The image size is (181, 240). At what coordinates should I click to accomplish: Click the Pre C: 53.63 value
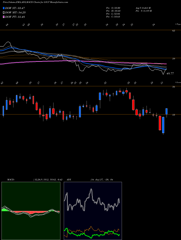[x=113, y=17]
